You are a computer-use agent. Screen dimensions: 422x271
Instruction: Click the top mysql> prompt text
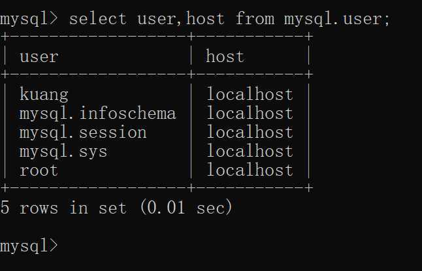[29, 19]
